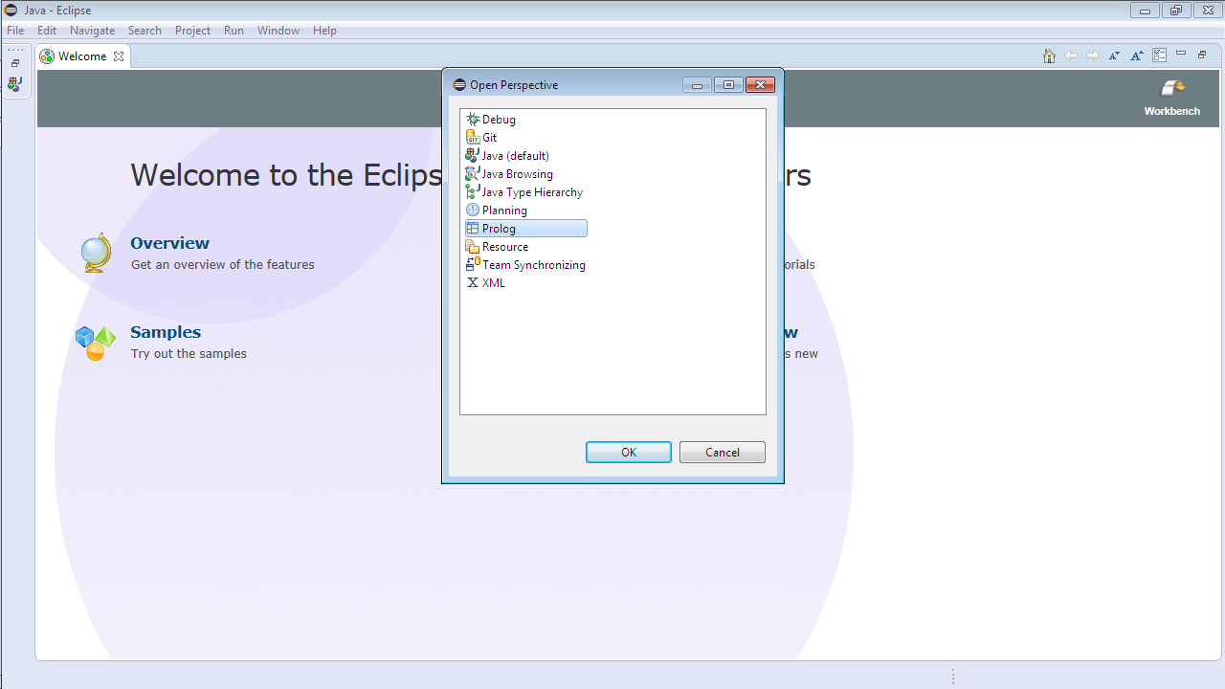Open the Workbench arrow icon
The image size is (1225, 689).
pos(1172,88)
